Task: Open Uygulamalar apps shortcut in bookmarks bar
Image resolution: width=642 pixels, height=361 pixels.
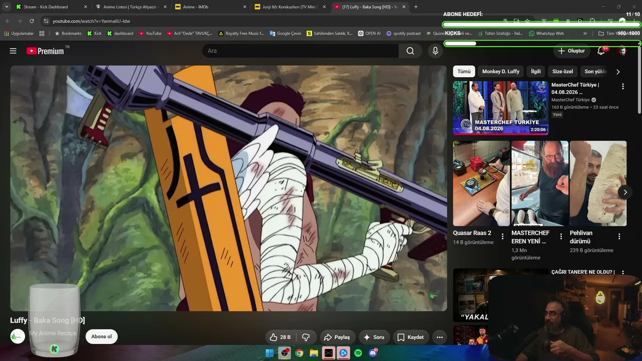Action: 19,34
